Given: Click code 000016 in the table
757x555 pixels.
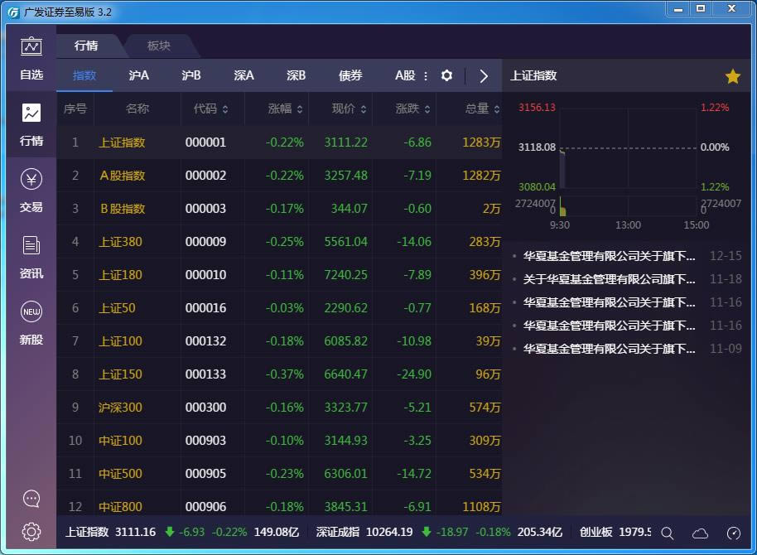Looking at the screenshot, I should tap(205, 308).
